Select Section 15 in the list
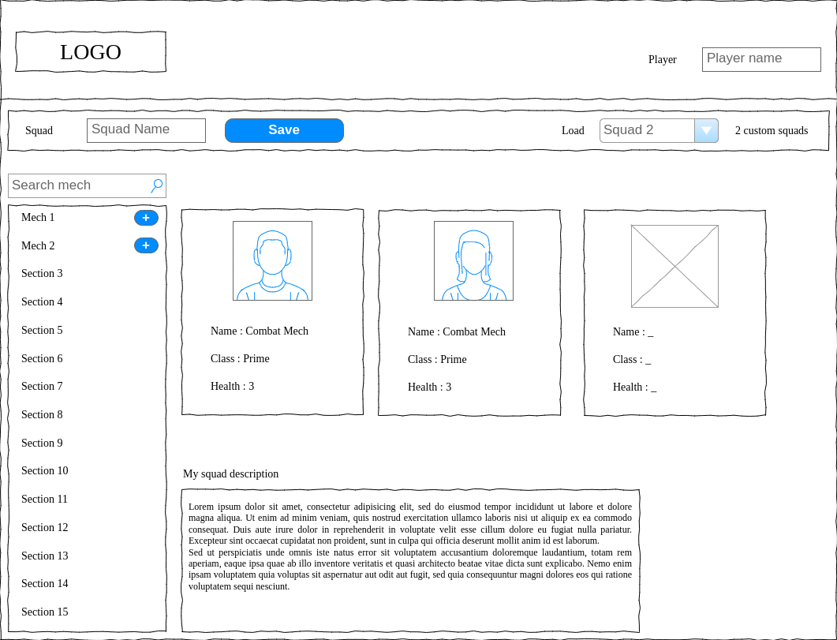This screenshot has height=640, width=837. pos(45,612)
